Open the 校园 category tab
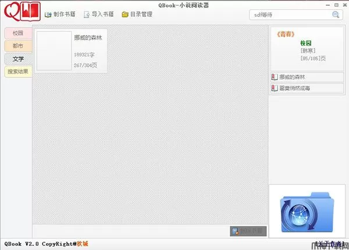 coord(18,33)
